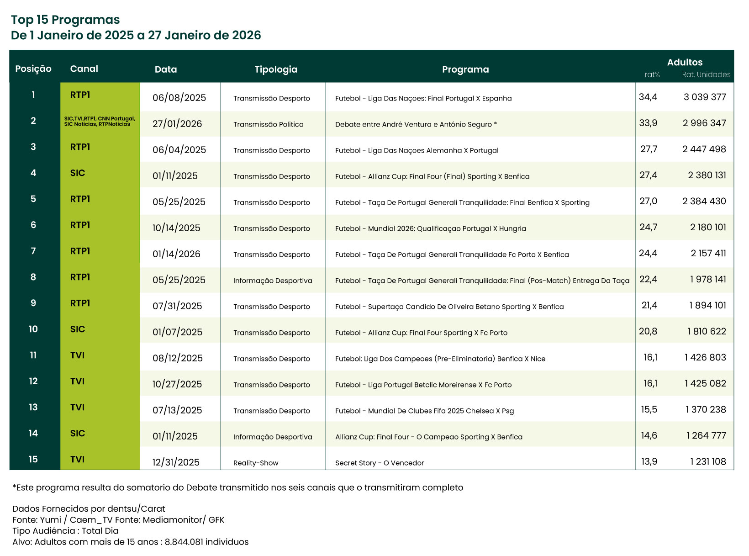Select the 3 039 377 rating units value
The width and height of the screenshot is (749, 556).
pos(705,97)
